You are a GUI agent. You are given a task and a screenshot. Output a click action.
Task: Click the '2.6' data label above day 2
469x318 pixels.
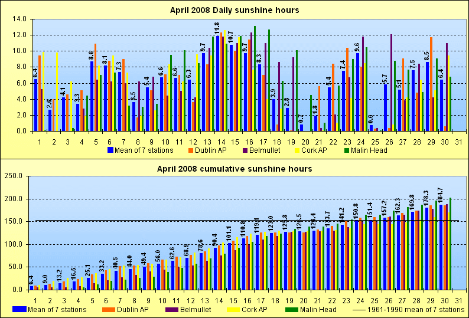tap(50, 104)
